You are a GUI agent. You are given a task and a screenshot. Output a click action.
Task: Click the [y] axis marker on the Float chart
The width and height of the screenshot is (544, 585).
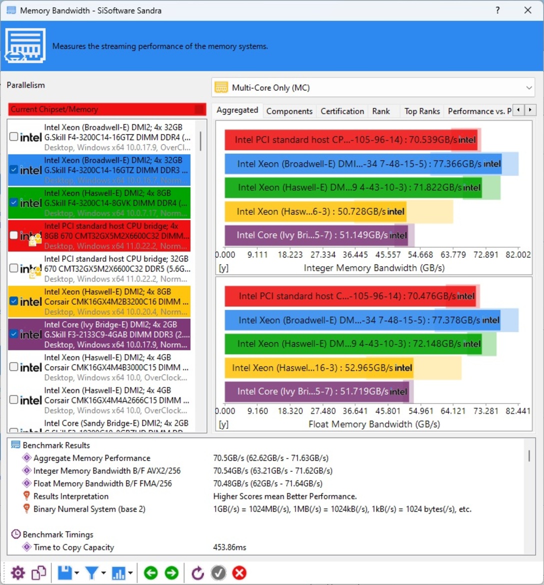click(223, 424)
